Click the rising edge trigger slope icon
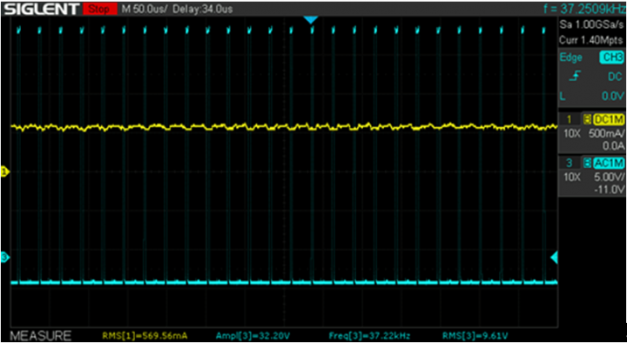This screenshot has height=343, width=627. click(x=577, y=76)
